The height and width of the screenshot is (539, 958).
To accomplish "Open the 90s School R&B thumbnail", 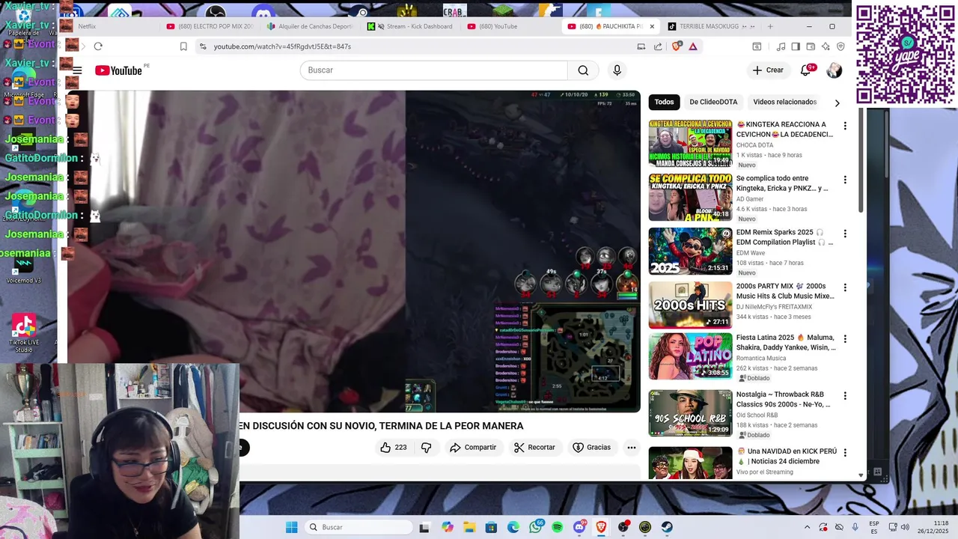I will click(690, 413).
